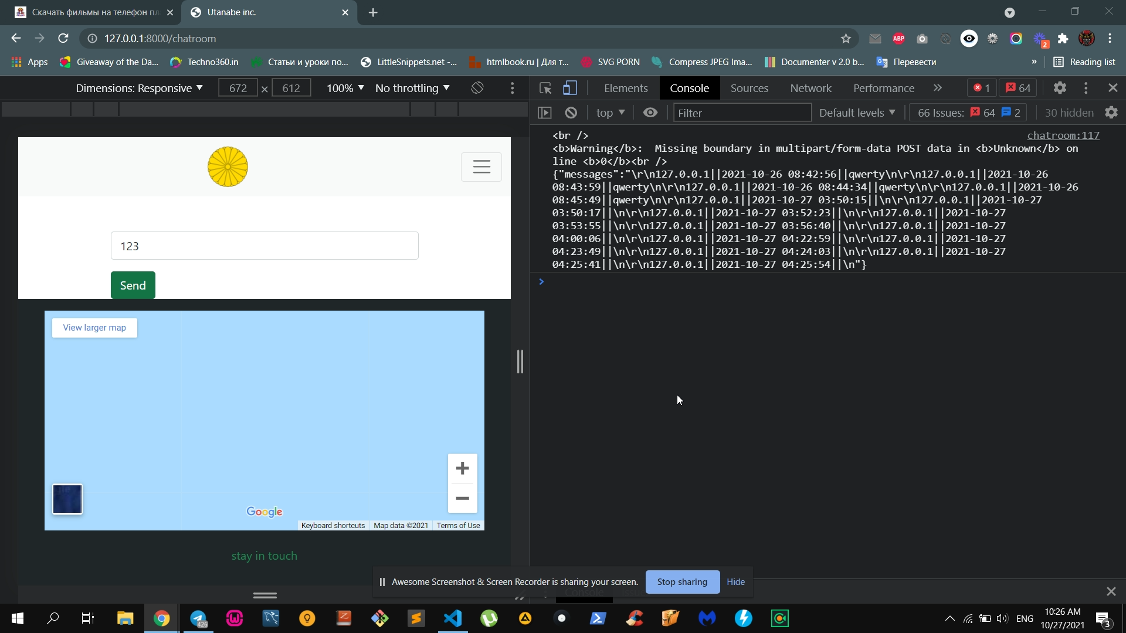Open the Dimensions Responsive dropdown

click(x=139, y=88)
